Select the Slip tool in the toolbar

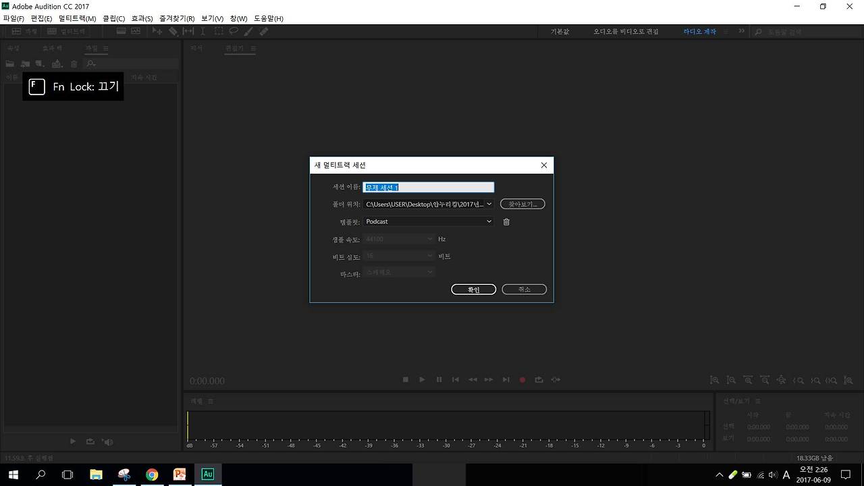point(188,31)
